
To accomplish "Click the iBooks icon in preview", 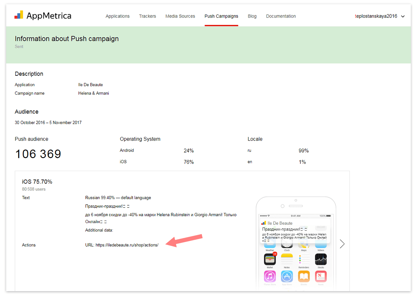I will pos(304,276).
